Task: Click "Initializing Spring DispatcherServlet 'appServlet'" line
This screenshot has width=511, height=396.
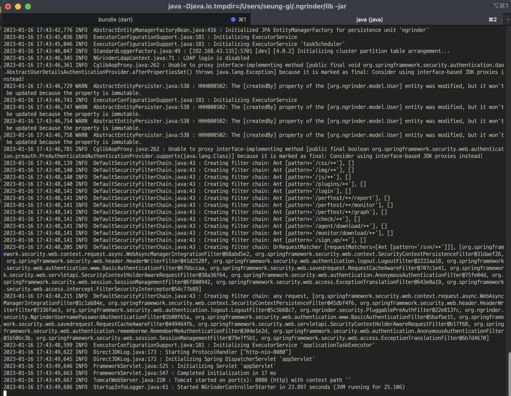Action: (x=159, y=359)
